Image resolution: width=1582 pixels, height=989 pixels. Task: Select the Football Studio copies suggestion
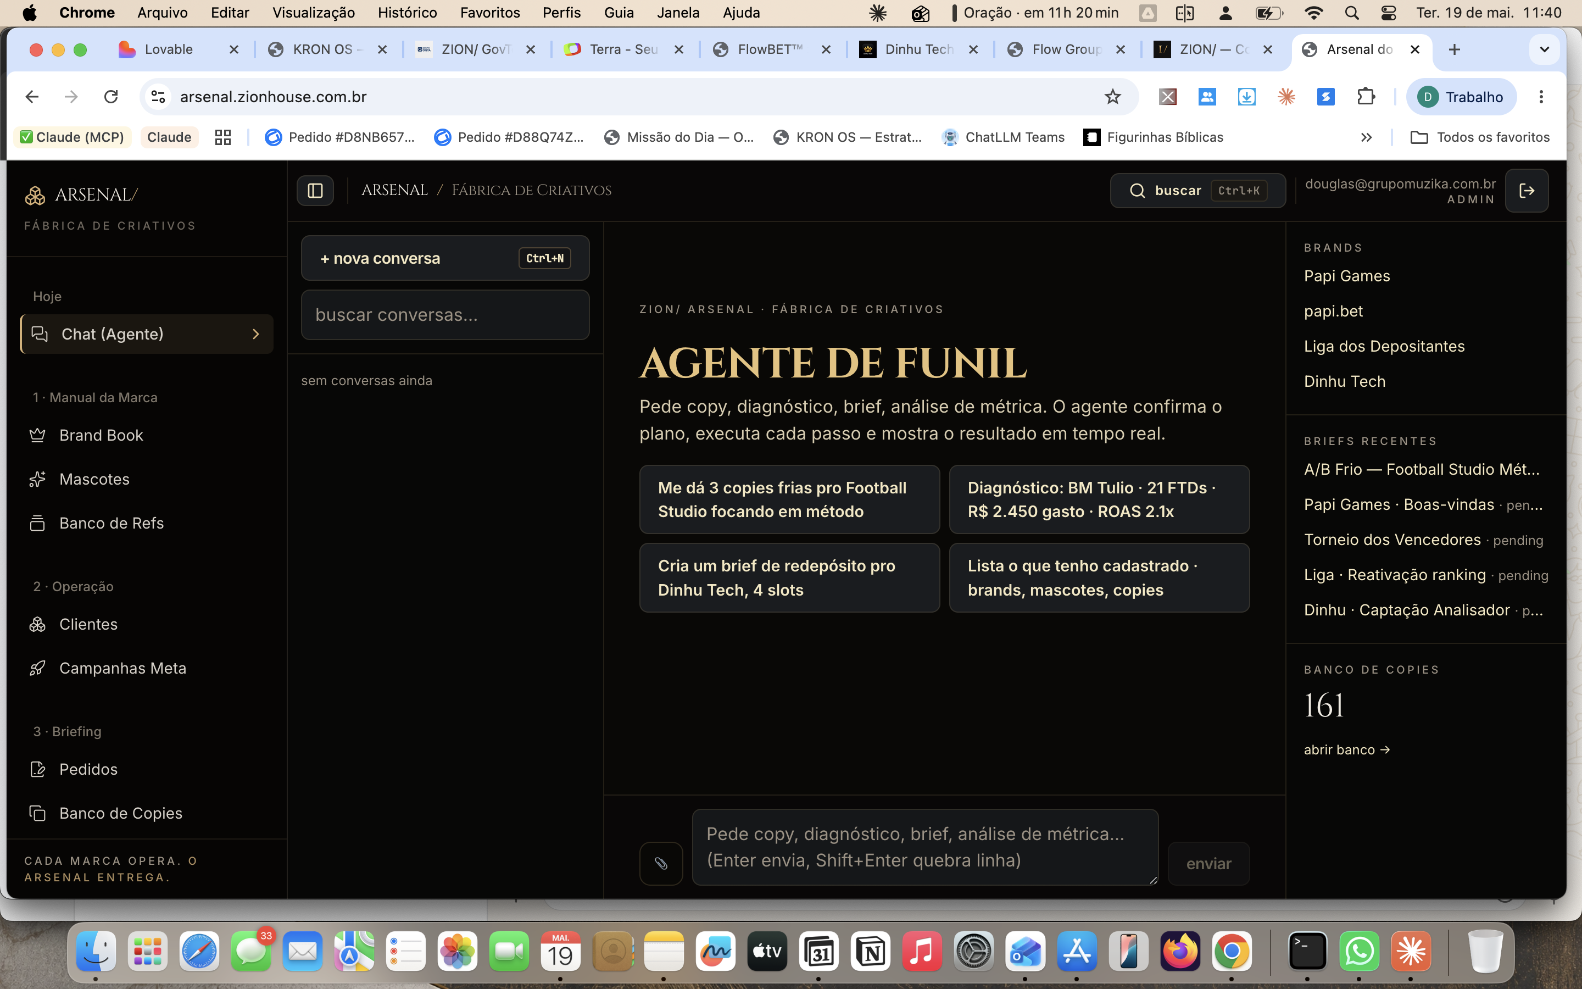(x=789, y=500)
